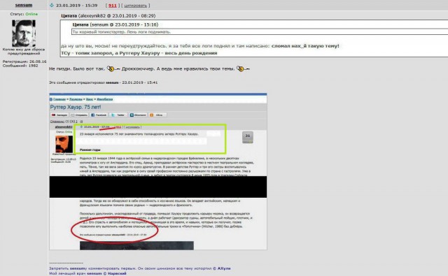The width and height of the screenshot is (448, 276).
Task: Click the bold line 'ТСу - топик запорол'
Action: [x=139, y=53]
